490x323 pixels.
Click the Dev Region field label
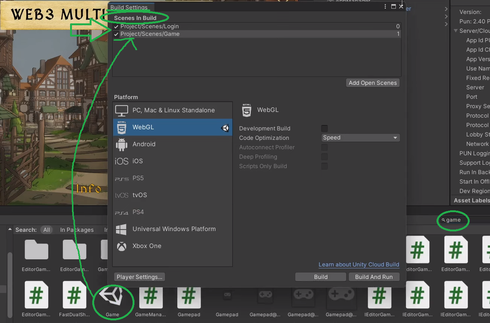475,191
